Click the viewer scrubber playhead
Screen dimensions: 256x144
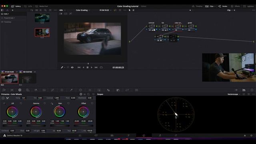(88, 64)
